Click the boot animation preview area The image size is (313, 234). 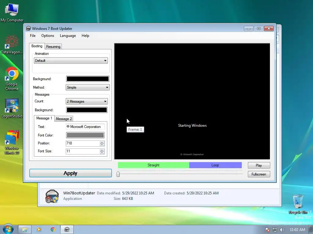coord(192,101)
